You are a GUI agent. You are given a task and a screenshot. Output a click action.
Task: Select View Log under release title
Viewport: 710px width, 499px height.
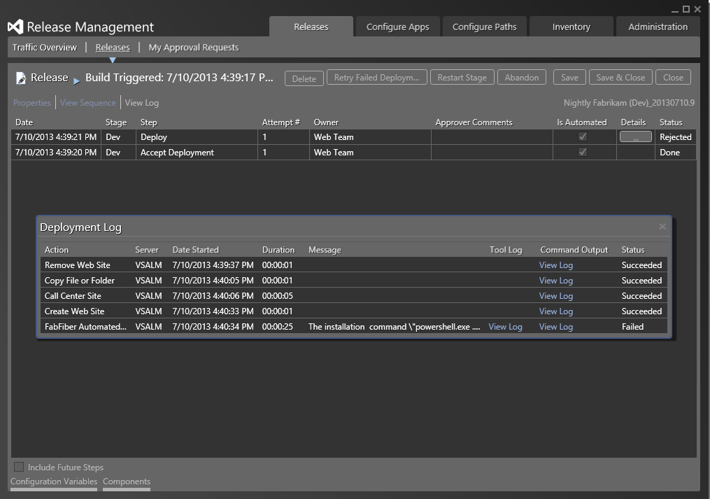coord(142,102)
